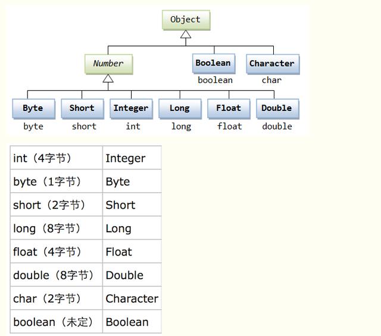Click the inheritance arrow under Number
Viewport: 381px width, 336px height.
108,79
